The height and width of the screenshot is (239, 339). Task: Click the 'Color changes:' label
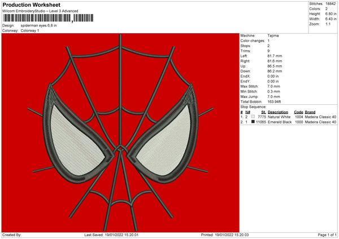[253, 41]
